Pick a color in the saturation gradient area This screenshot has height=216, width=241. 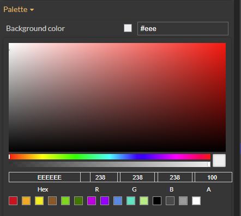pos(117,97)
